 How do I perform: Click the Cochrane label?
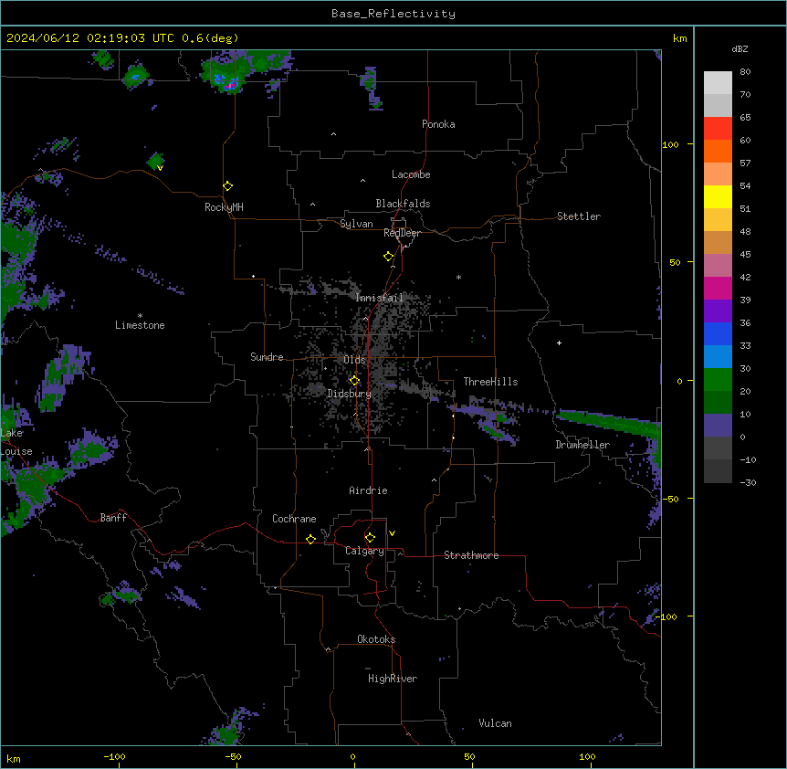(294, 519)
